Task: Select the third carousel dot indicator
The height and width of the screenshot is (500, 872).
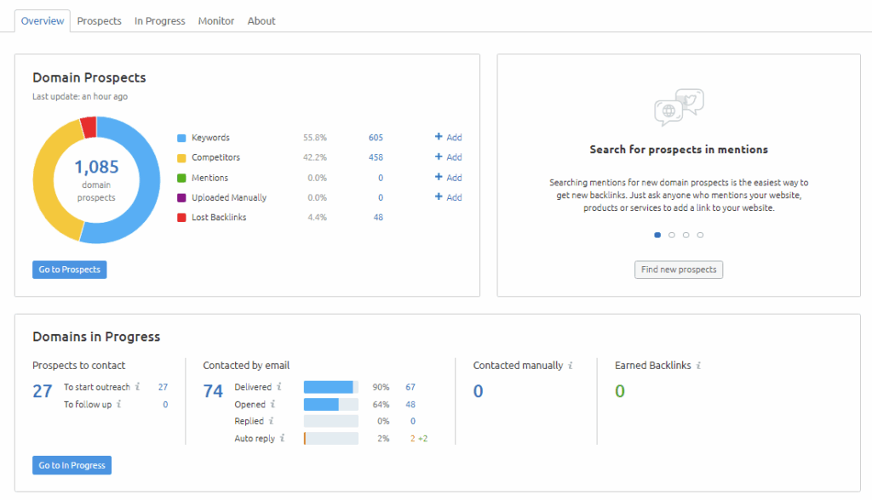Action: tap(686, 235)
